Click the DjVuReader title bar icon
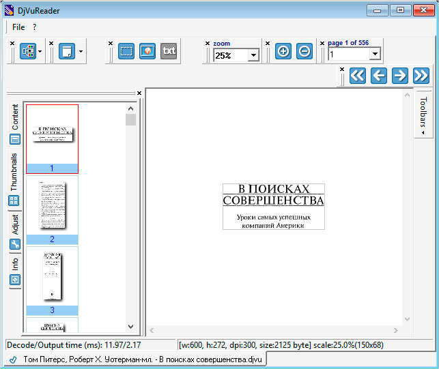Viewport: 439px width, 369px height. (x=9, y=11)
